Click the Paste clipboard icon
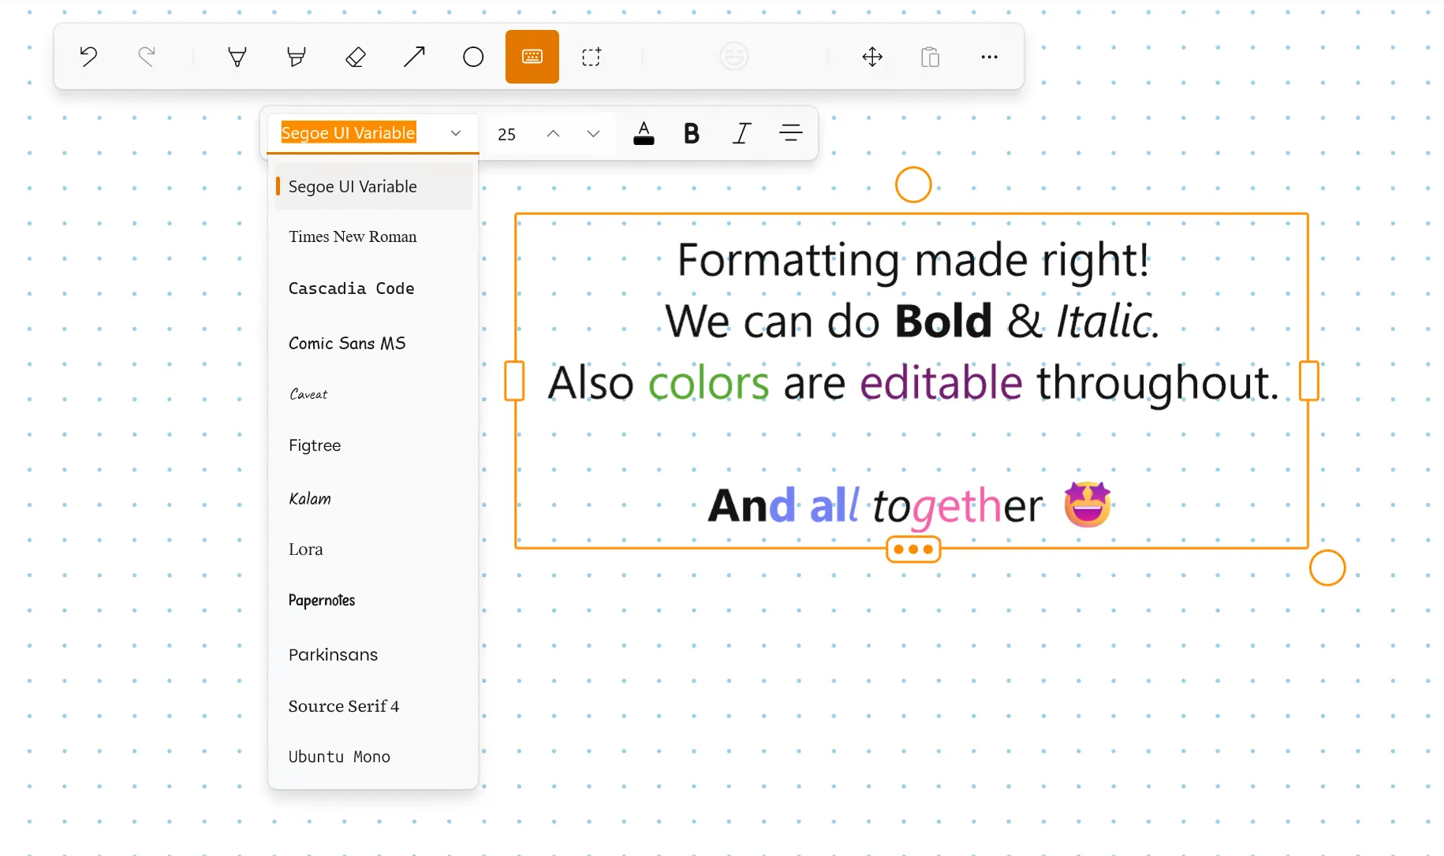The width and height of the screenshot is (1444, 856). click(931, 57)
